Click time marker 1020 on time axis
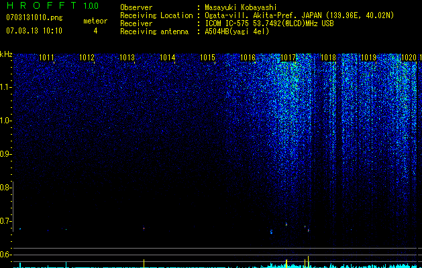 pyautogui.click(x=409, y=58)
